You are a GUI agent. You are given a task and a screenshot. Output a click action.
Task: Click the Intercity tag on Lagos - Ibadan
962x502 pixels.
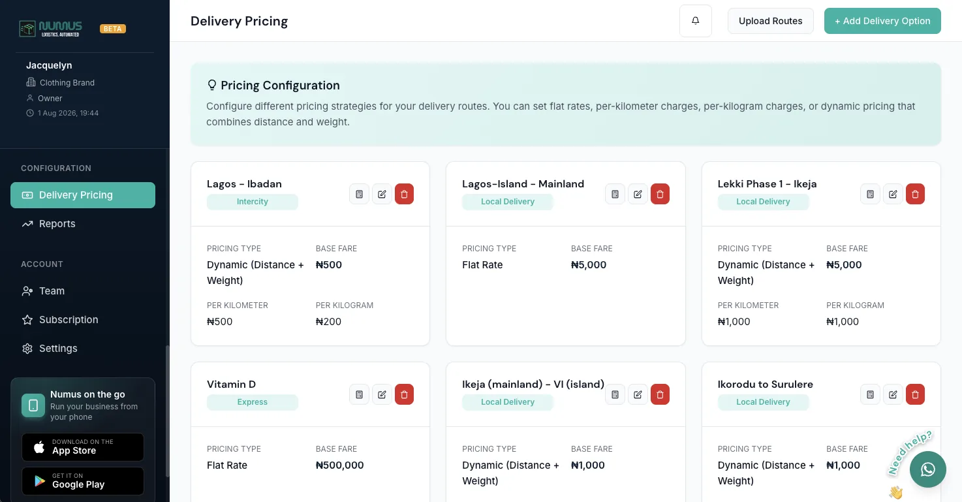click(253, 202)
